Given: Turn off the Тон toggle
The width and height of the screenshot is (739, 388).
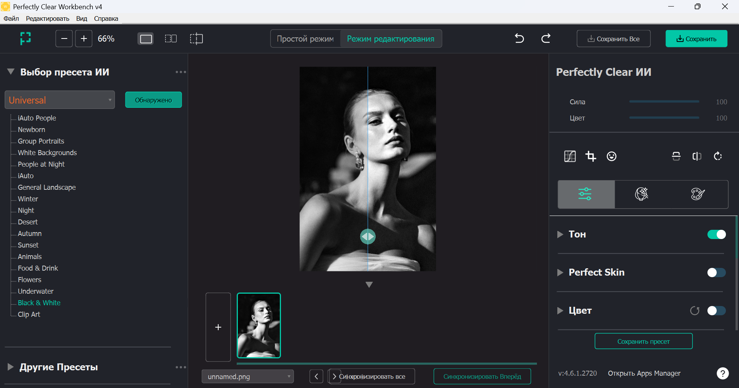Looking at the screenshot, I should click(716, 234).
